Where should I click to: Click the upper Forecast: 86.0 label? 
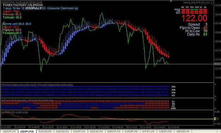click(x=12, y=17)
